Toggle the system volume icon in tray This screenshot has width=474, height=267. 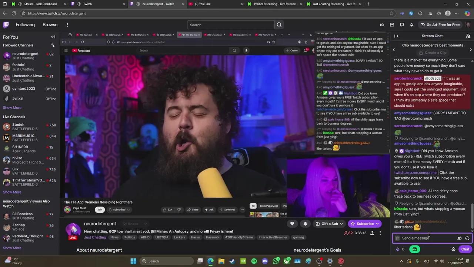point(443,261)
